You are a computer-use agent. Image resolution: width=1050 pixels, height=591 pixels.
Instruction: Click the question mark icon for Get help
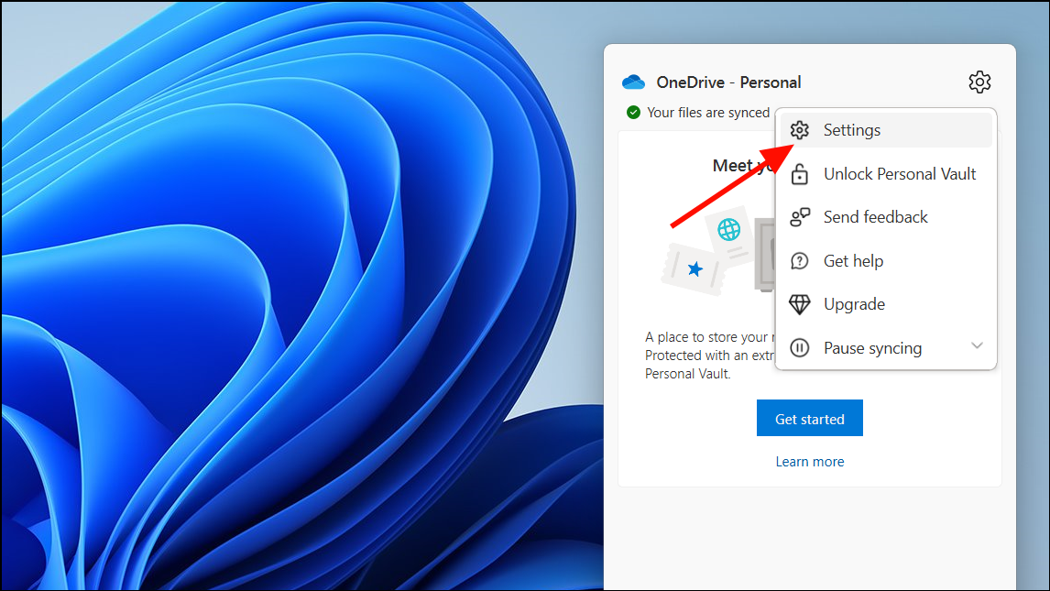pos(800,260)
